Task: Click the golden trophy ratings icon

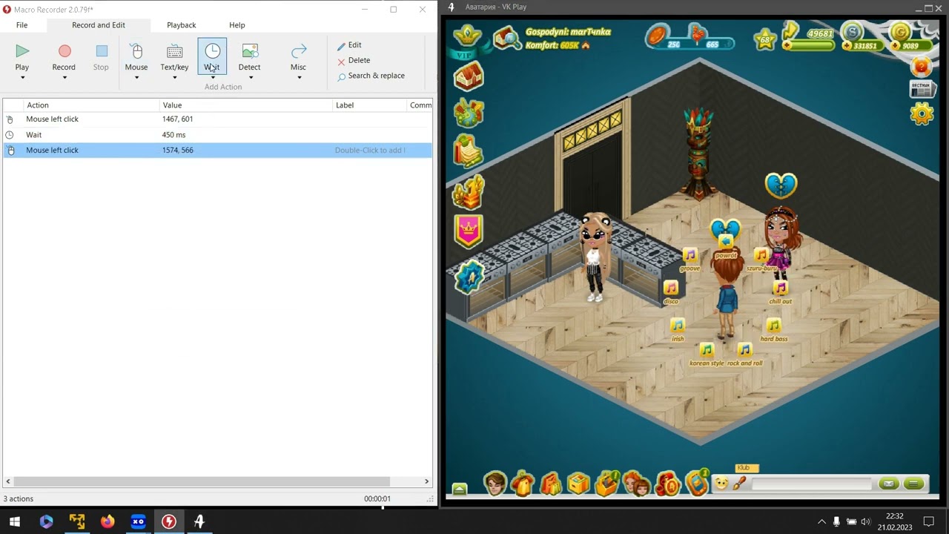Action: [x=469, y=192]
